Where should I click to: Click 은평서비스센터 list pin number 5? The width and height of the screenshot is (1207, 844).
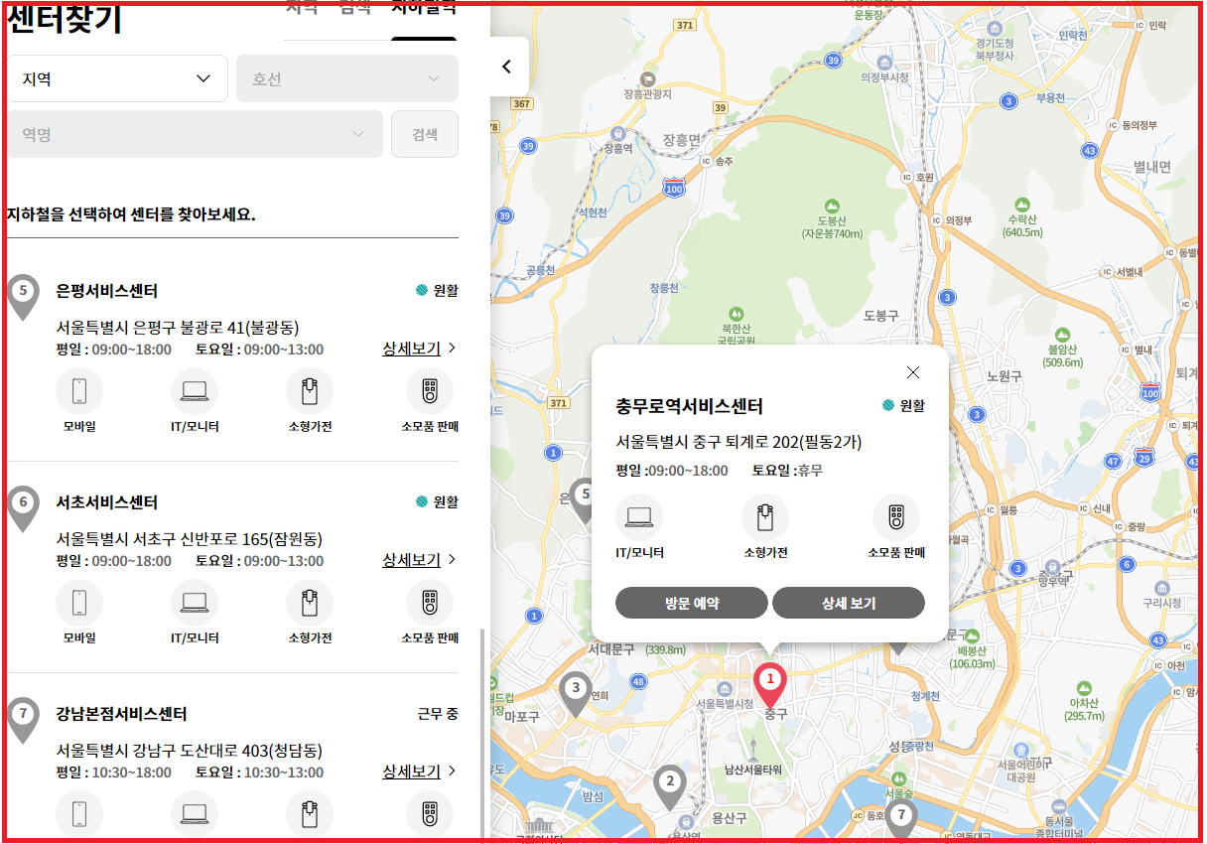(23, 297)
